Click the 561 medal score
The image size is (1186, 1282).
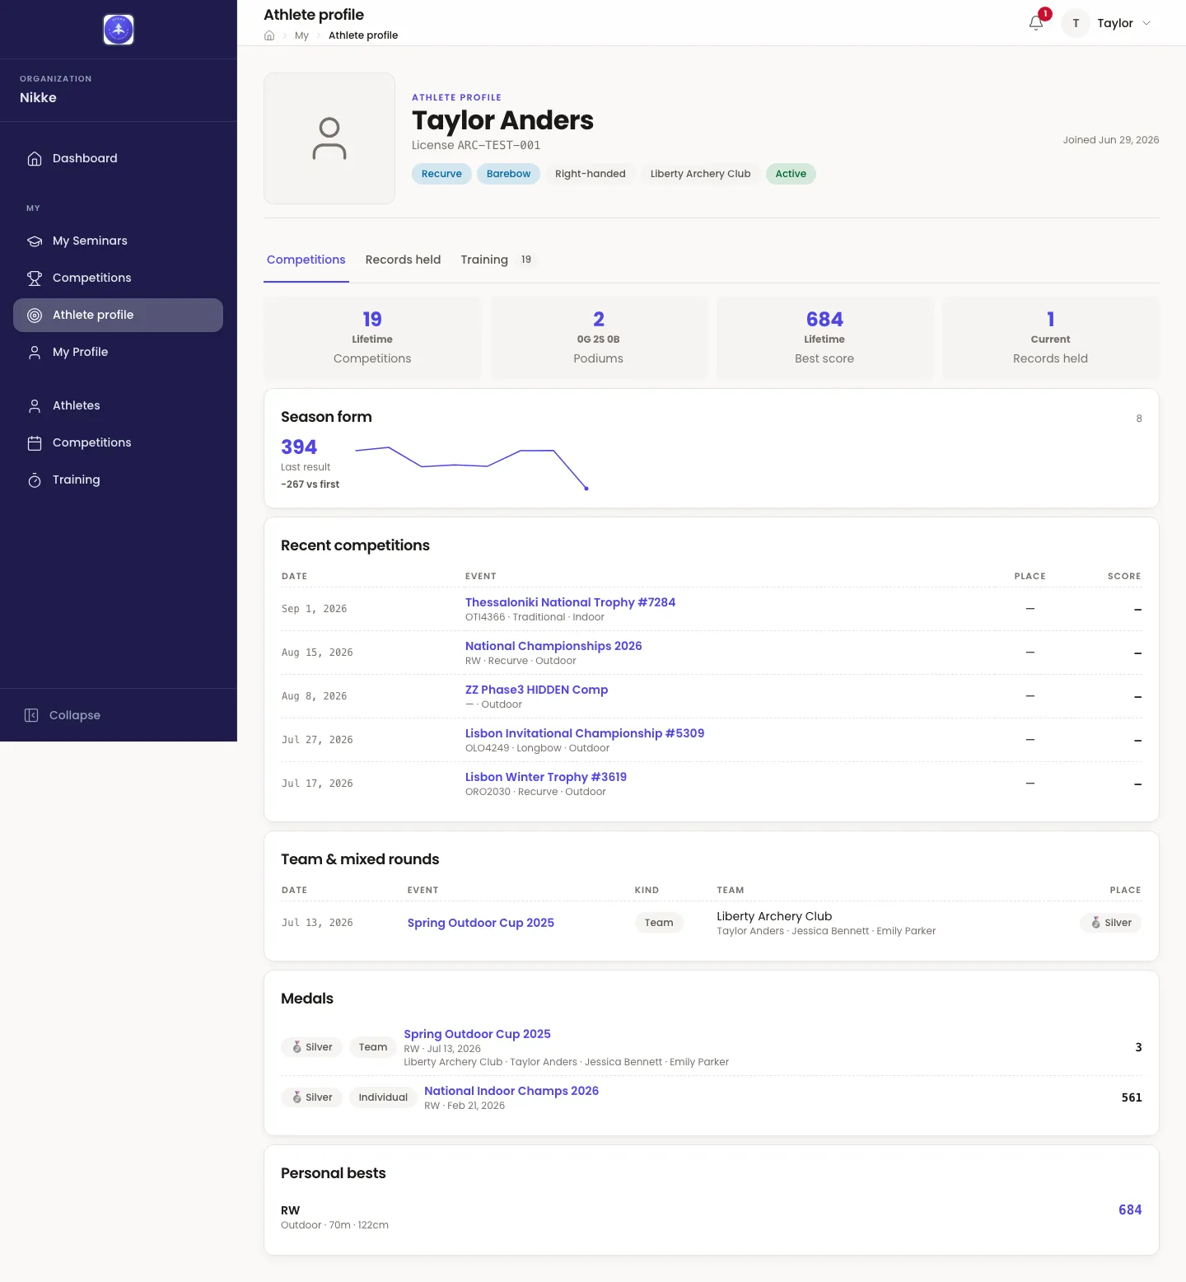(x=1132, y=1097)
